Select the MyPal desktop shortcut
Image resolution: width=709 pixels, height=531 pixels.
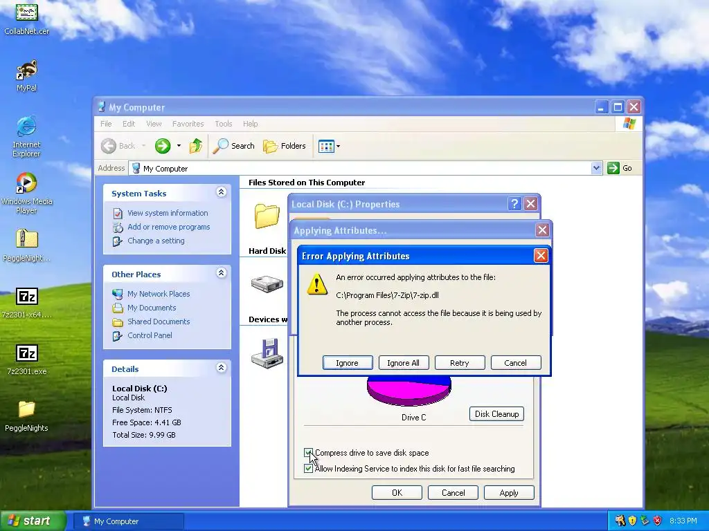[x=27, y=71]
